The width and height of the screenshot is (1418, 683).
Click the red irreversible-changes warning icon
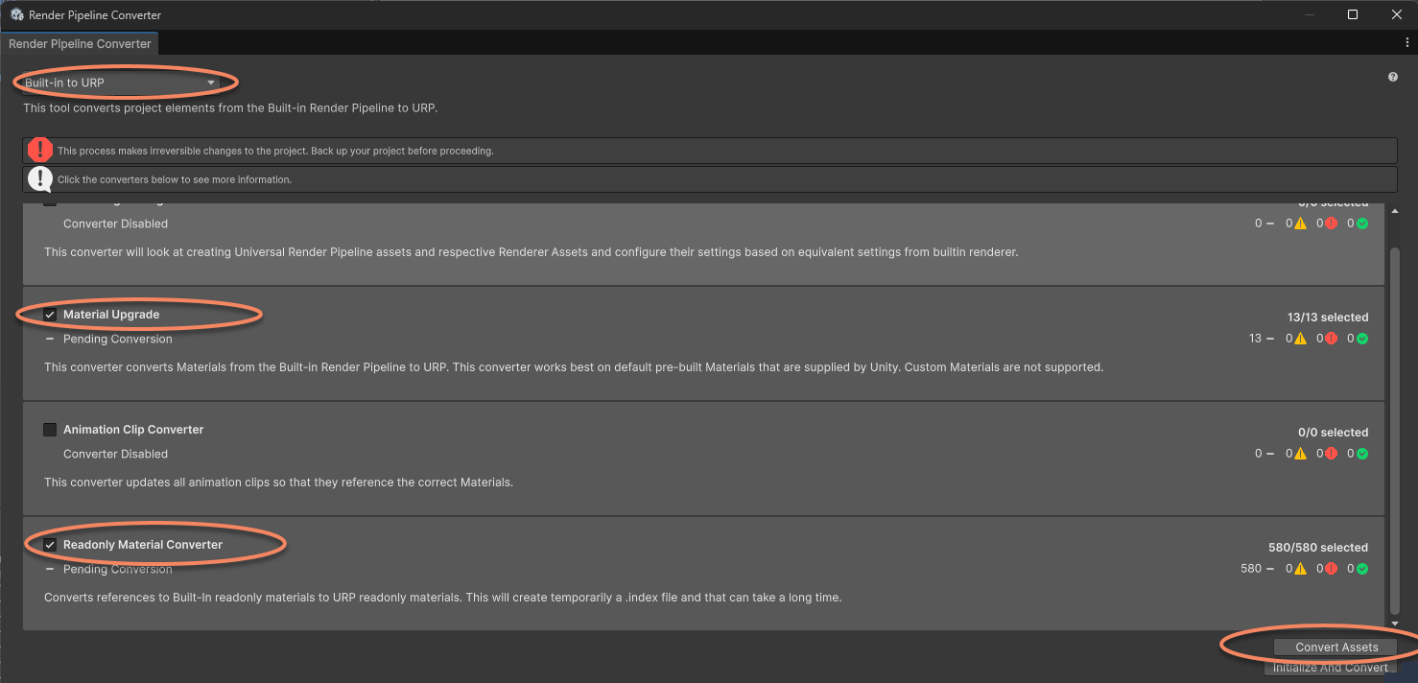pos(39,150)
